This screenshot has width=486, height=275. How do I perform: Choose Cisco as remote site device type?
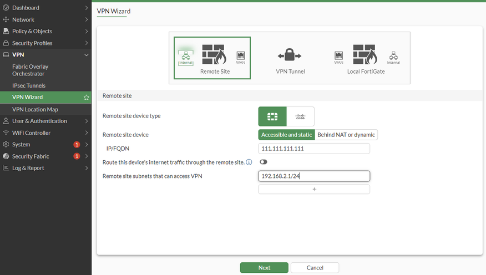pyautogui.click(x=300, y=116)
